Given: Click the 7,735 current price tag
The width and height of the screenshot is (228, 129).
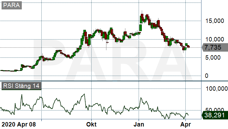Looking at the screenshot, I should [215, 47].
